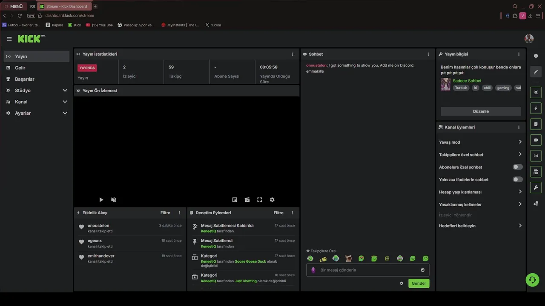Enable Yalnızca ifadelerle sohbet toggle
The height and width of the screenshot is (306, 545).
517,179
